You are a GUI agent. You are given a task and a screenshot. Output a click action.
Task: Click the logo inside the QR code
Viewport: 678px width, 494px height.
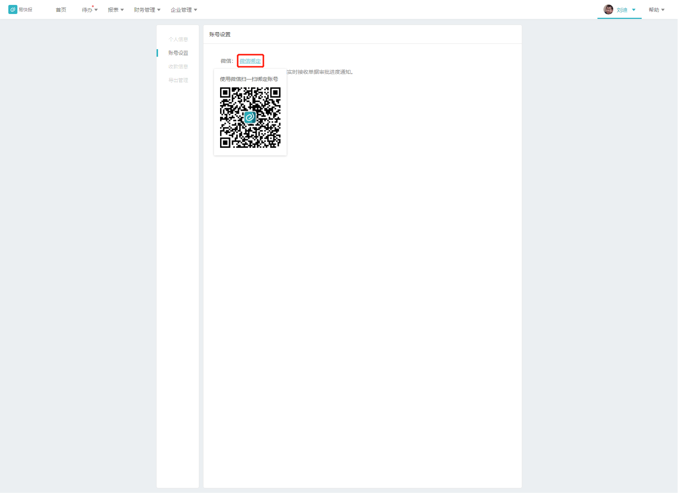tap(250, 117)
